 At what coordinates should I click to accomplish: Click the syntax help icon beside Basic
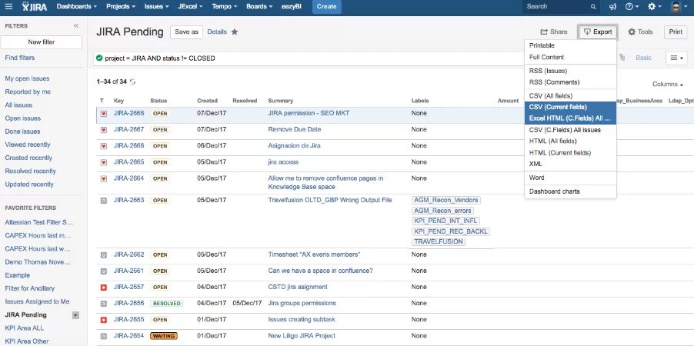click(622, 58)
